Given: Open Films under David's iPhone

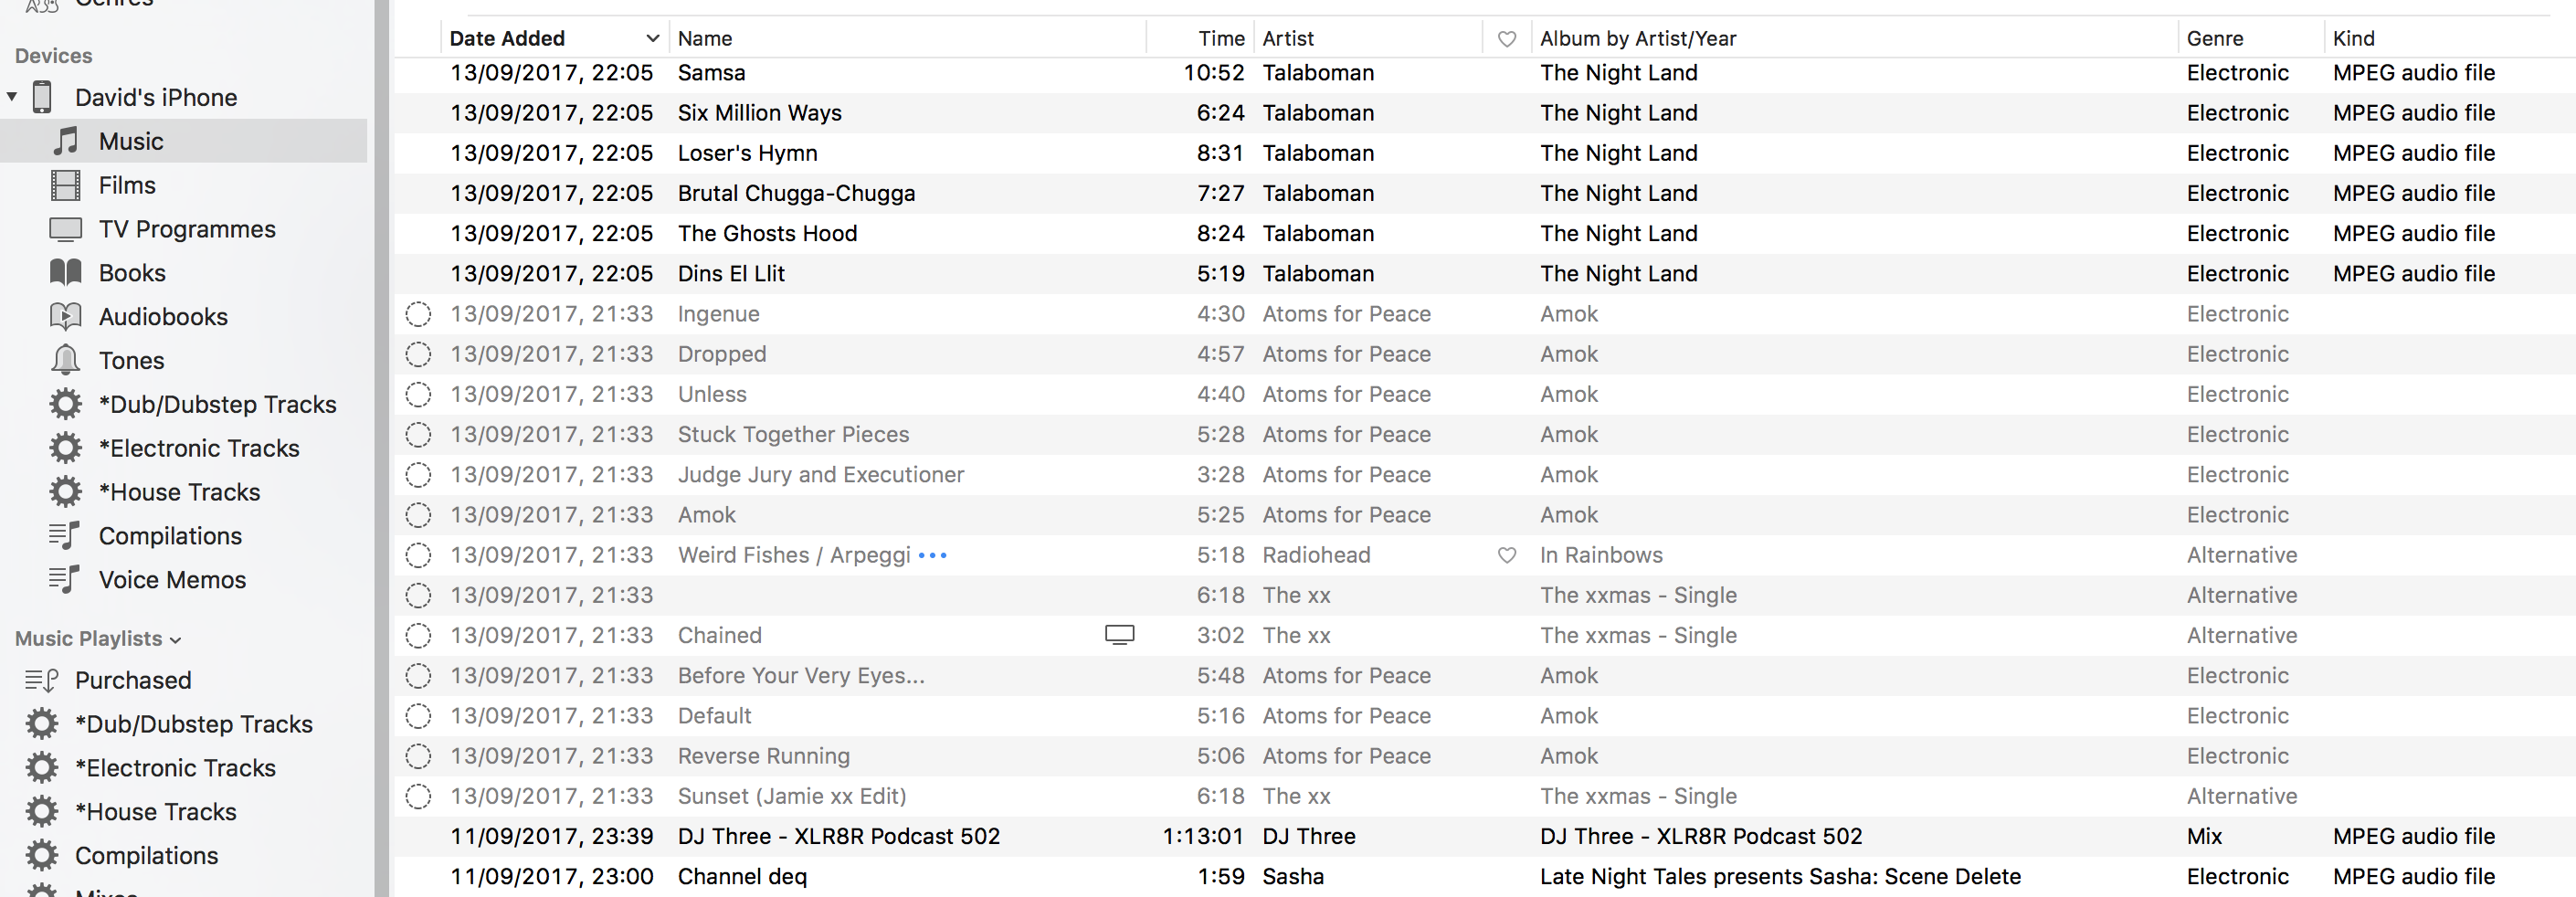Looking at the screenshot, I should point(127,185).
